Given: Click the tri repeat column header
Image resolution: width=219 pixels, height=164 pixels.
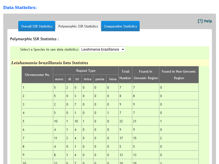Looking at the screenshot, I should (x=77, y=79).
